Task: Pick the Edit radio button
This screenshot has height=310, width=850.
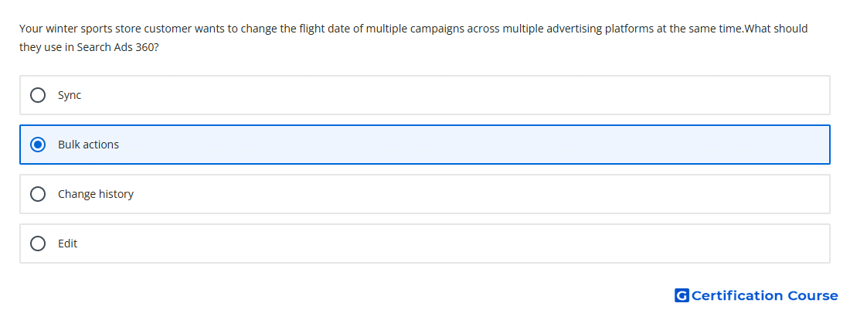Action: [38, 244]
